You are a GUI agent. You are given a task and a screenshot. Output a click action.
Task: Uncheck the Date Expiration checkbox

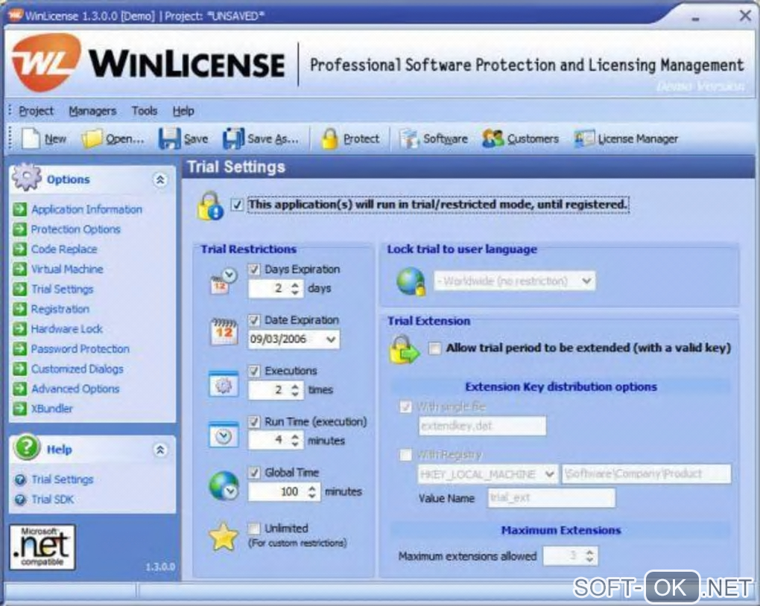coord(254,320)
